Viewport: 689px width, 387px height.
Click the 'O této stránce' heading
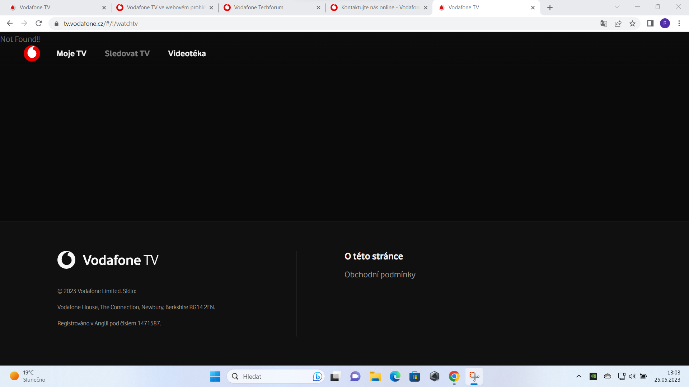click(x=374, y=256)
